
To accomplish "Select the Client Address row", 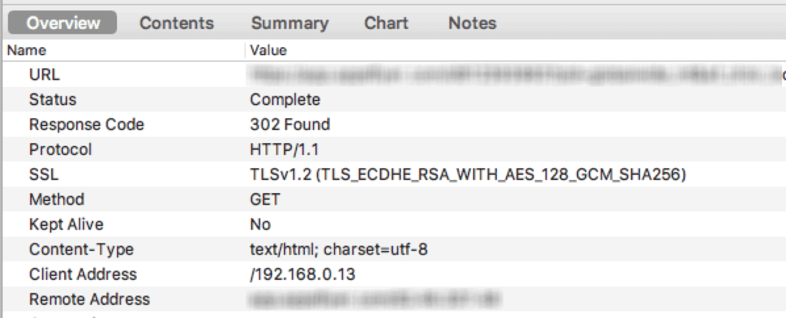I will (394, 274).
